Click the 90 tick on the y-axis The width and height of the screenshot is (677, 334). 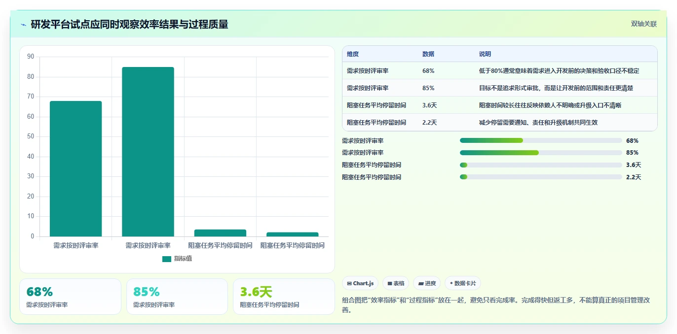pos(31,57)
